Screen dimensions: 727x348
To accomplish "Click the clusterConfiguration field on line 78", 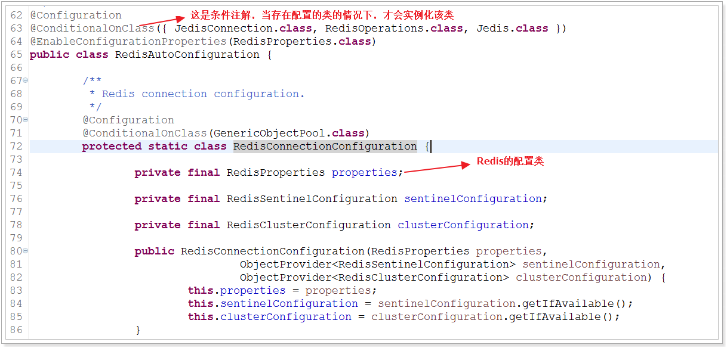I will point(463,225).
